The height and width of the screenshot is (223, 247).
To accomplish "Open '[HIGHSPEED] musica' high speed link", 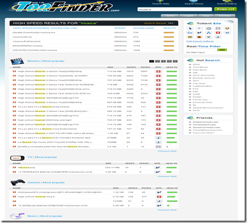I will click(x=27, y=46).
